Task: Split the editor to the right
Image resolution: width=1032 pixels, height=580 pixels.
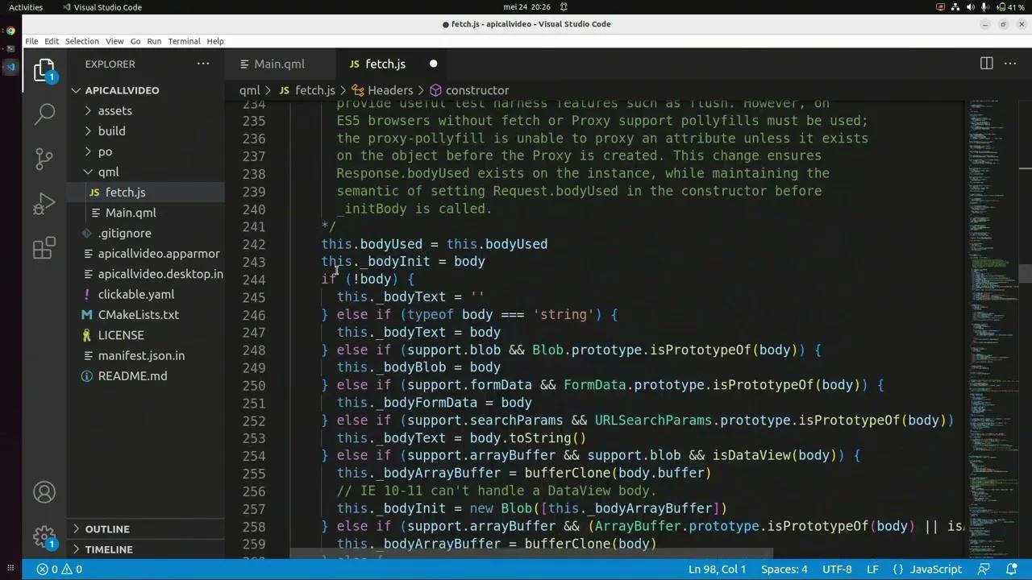Action: (986, 64)
